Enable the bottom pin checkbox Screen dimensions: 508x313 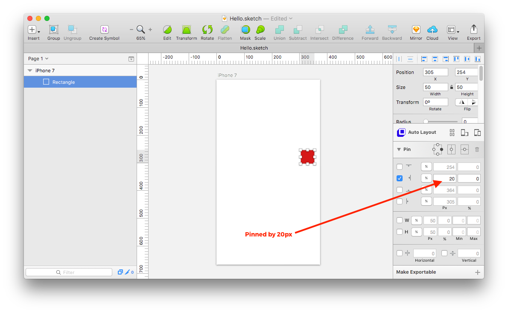400,190
